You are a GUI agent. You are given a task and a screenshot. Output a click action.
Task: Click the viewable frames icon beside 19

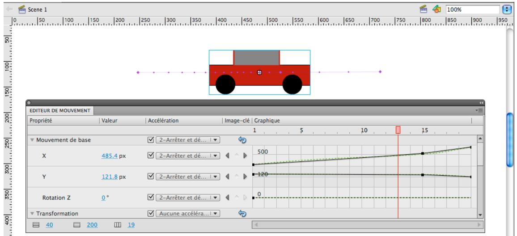118,225
